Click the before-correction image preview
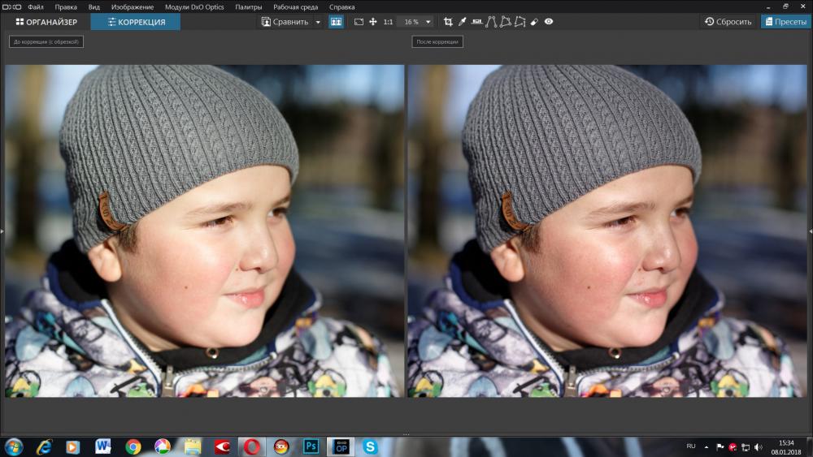The width and height of the screenshot is (813, 457). tap(204, 231)
